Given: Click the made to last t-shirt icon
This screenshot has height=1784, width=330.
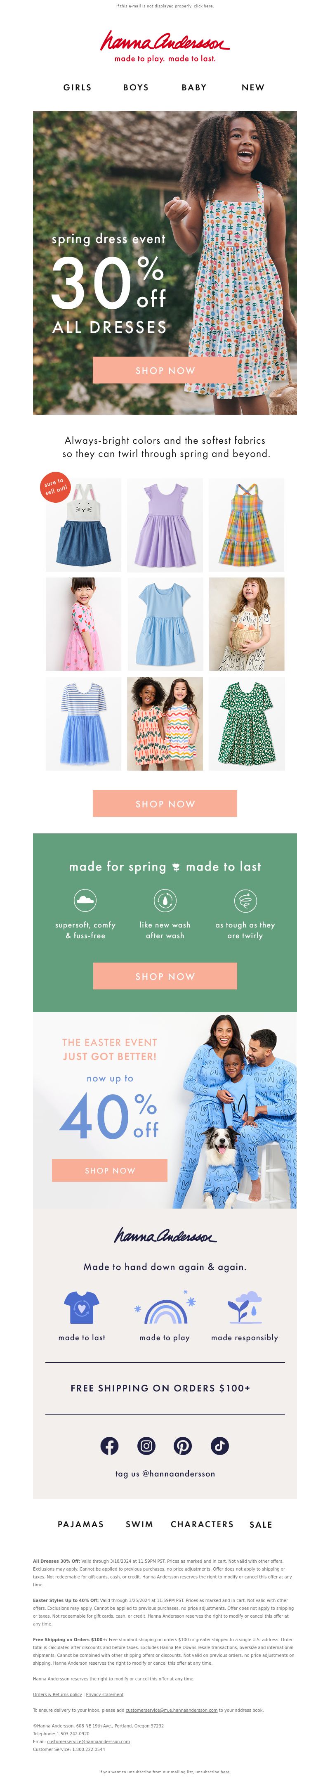Looking at the screenshot, I should (x=82, y=1308).
